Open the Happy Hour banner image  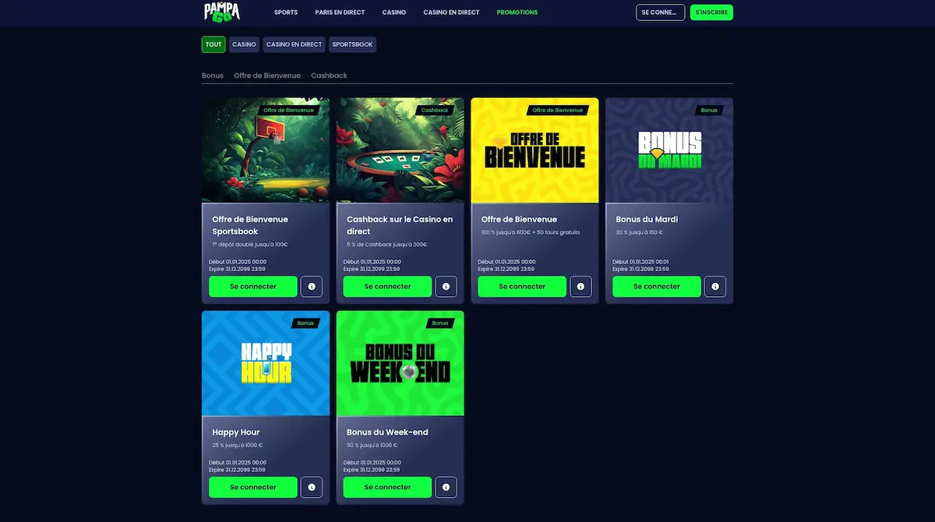pos(266,363)
